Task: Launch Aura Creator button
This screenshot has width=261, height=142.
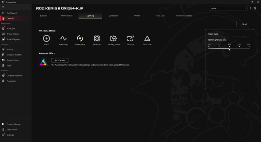Action: [x=60, y=60]
